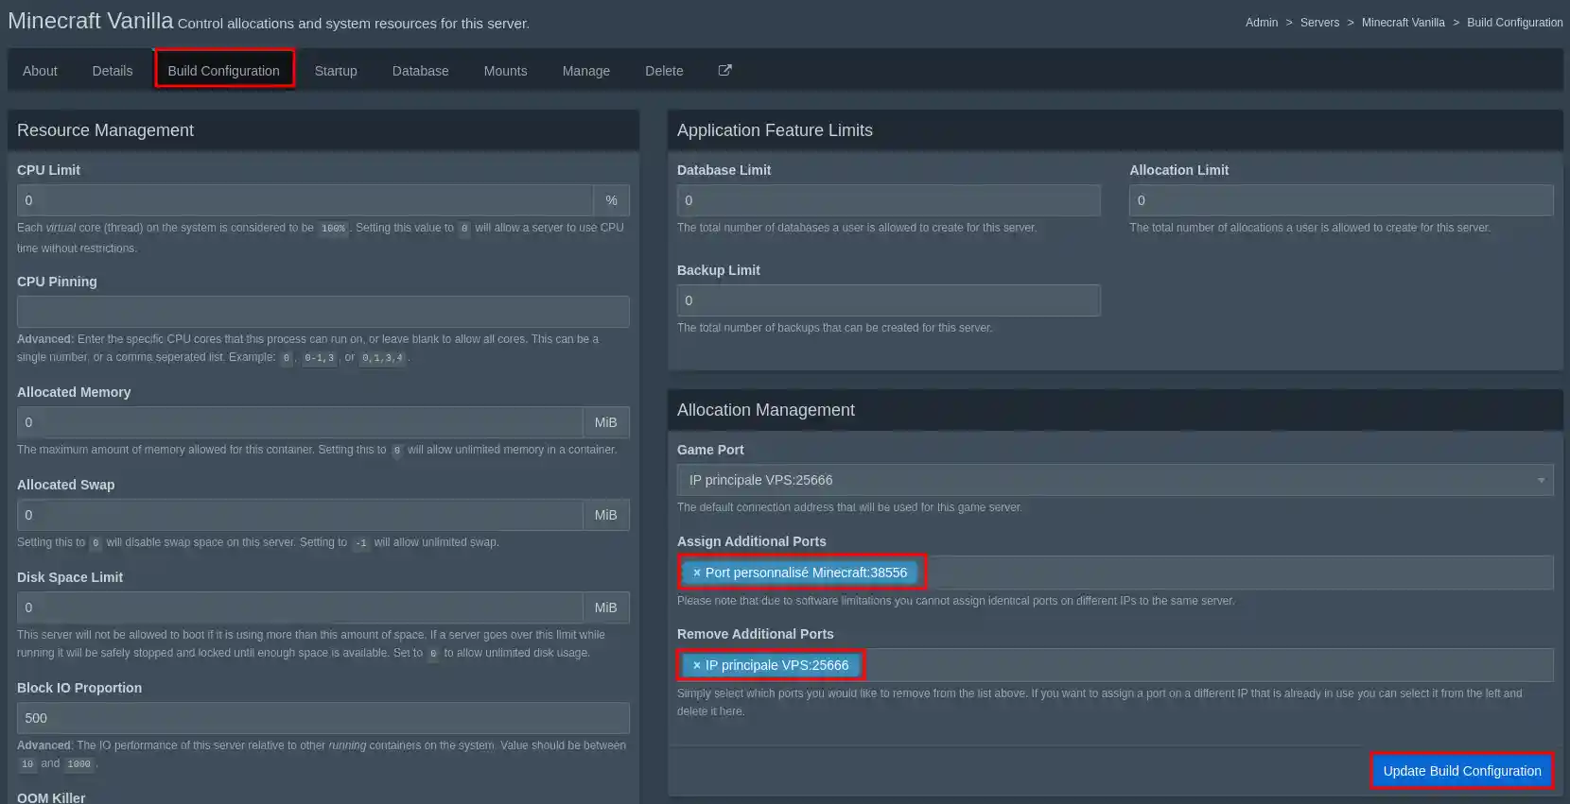Follow the Admin breadcrumb link
The image size is (1570, 804).
(1262, 23)
